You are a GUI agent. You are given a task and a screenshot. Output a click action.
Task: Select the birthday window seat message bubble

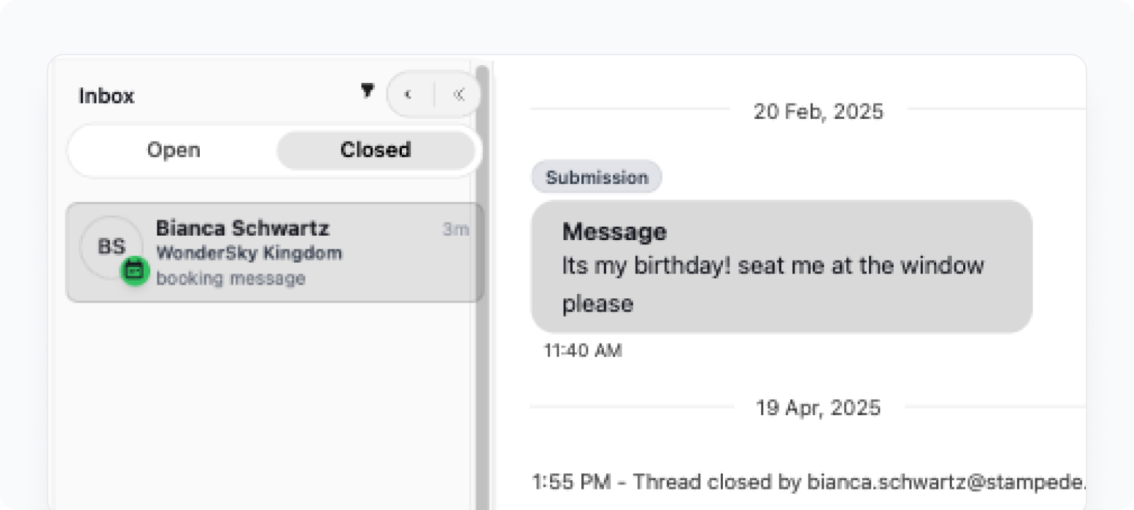pos(781,267)
